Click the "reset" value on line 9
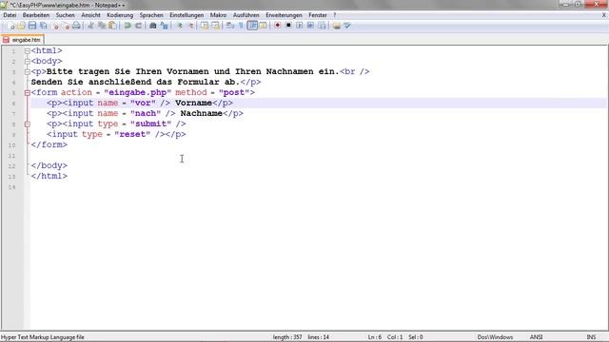Viewport: 609px width, 342px height. point(132,134)
